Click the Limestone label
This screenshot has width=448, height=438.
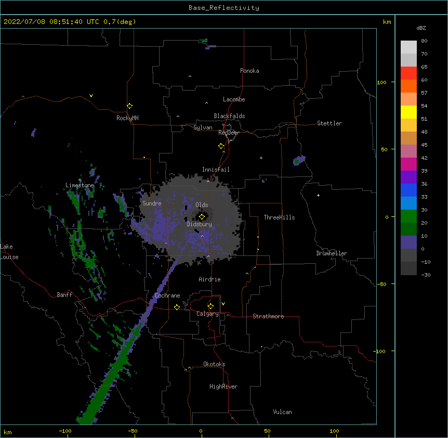80,185
